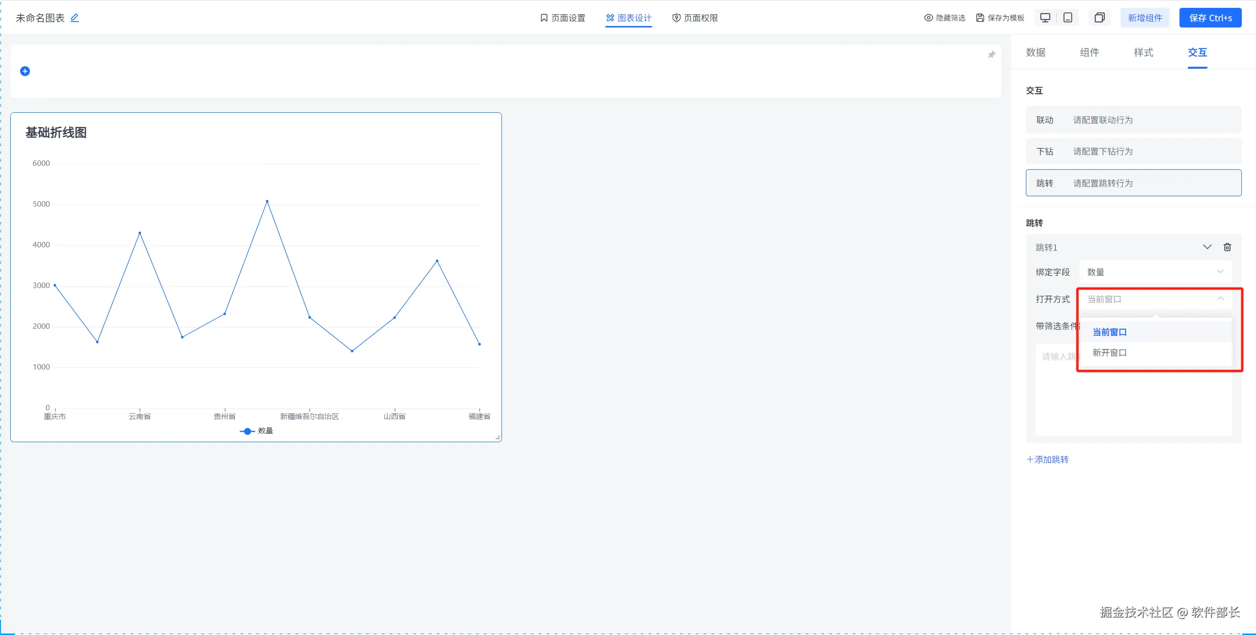This screenshot has width=1256, height=635.
Task: Open the 绑定字段 数量 dropdown
Action: [1155, 272]
